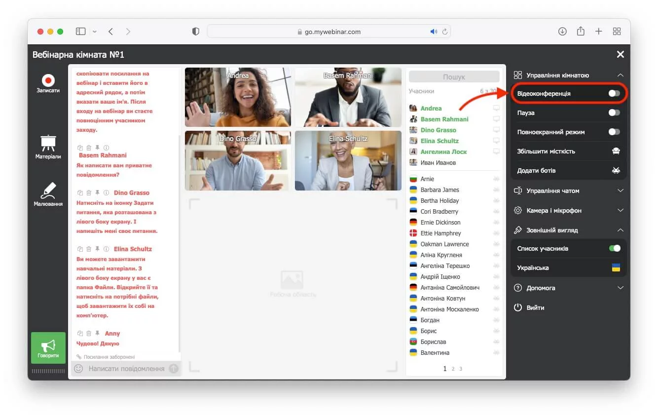Go to participants page 2
This screenshot has width=658, height=417.
coord(453,369)
